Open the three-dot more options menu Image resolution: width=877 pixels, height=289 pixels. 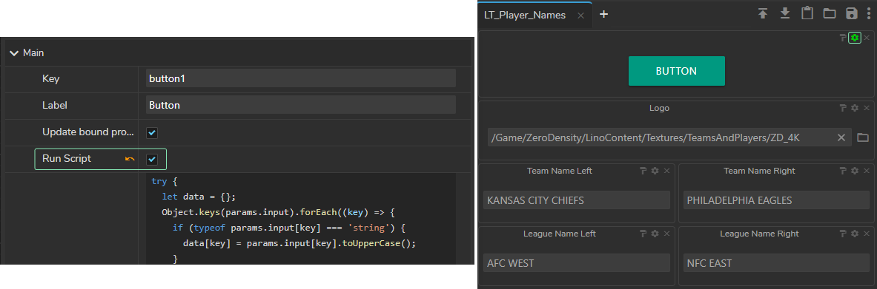tap(869, 14)
